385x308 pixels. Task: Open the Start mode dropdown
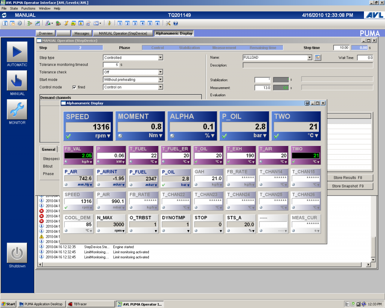[x=160, y=80]
